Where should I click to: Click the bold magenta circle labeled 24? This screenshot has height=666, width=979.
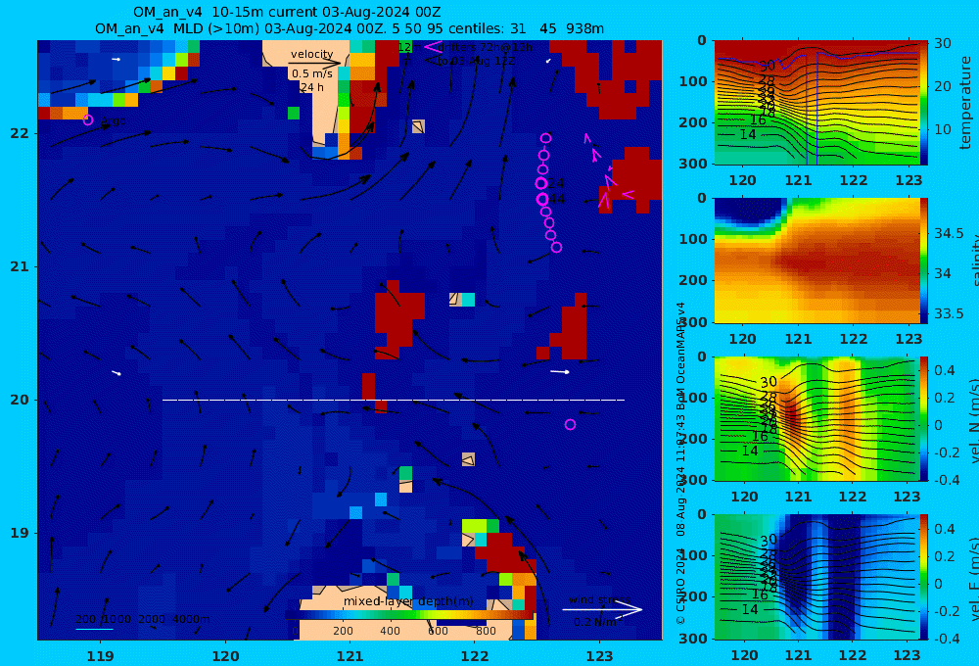coord(541,183)
